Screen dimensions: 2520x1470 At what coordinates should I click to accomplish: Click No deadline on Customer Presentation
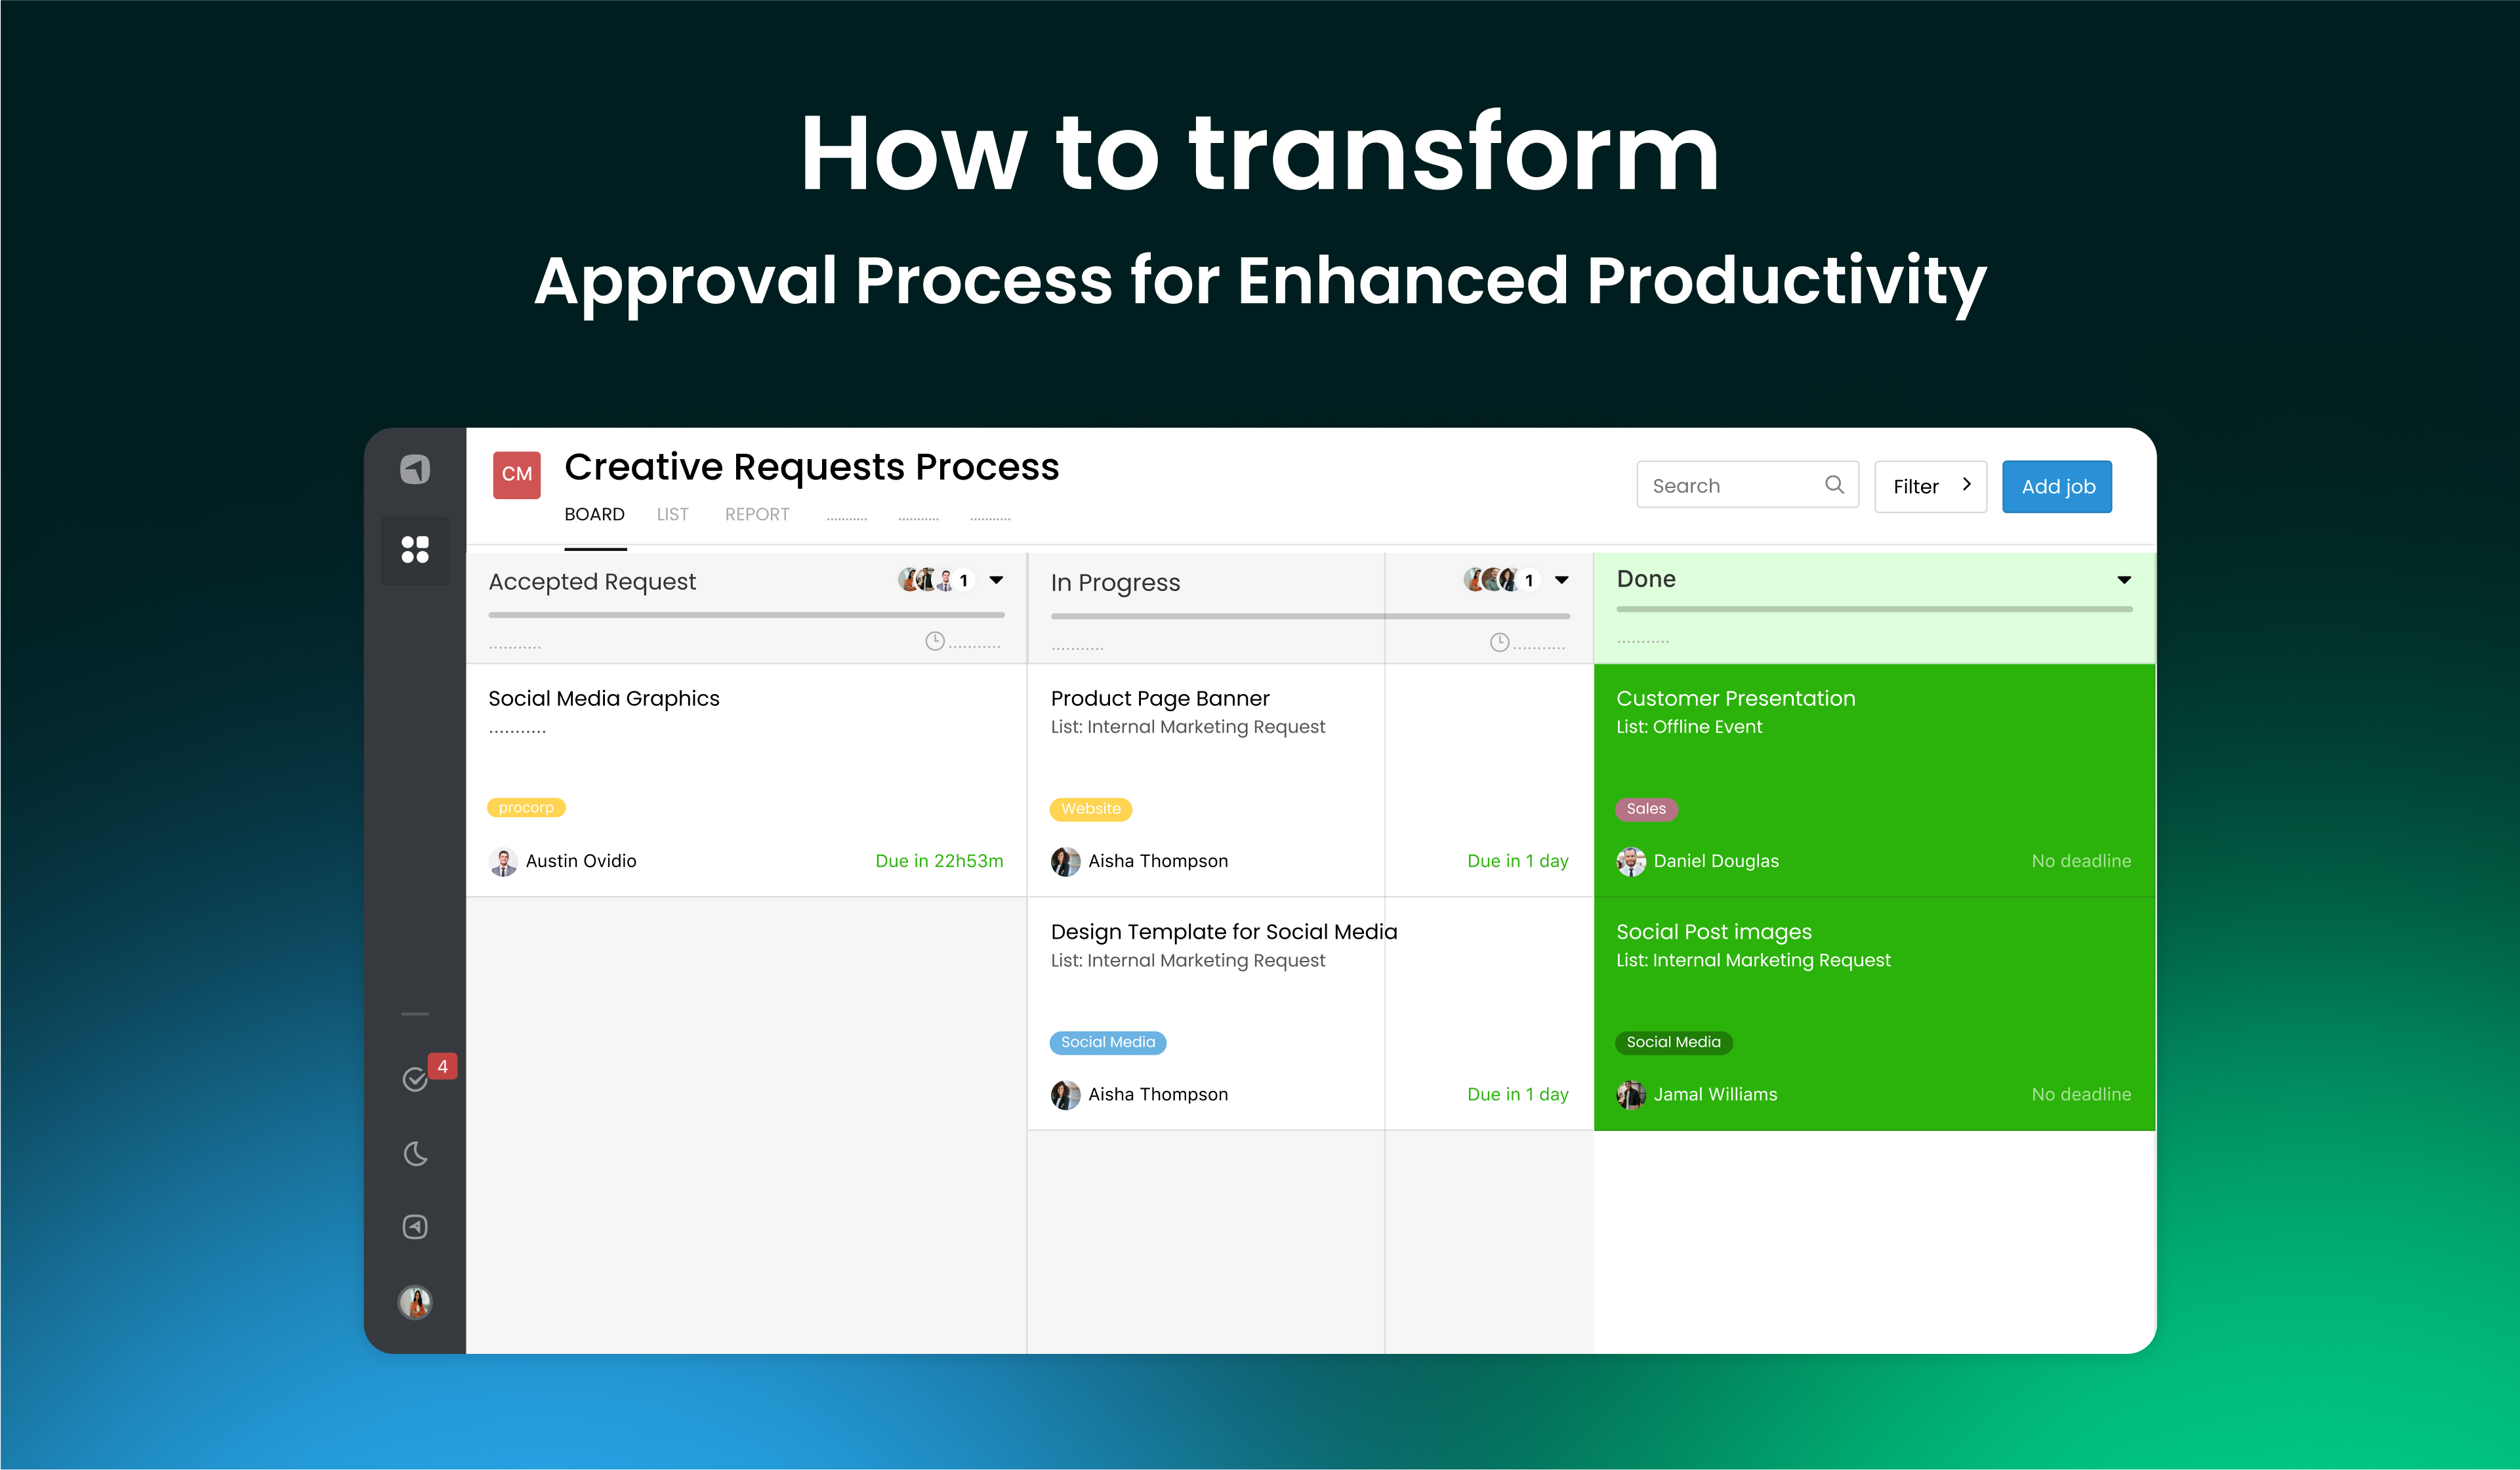tap(2081, 862)
